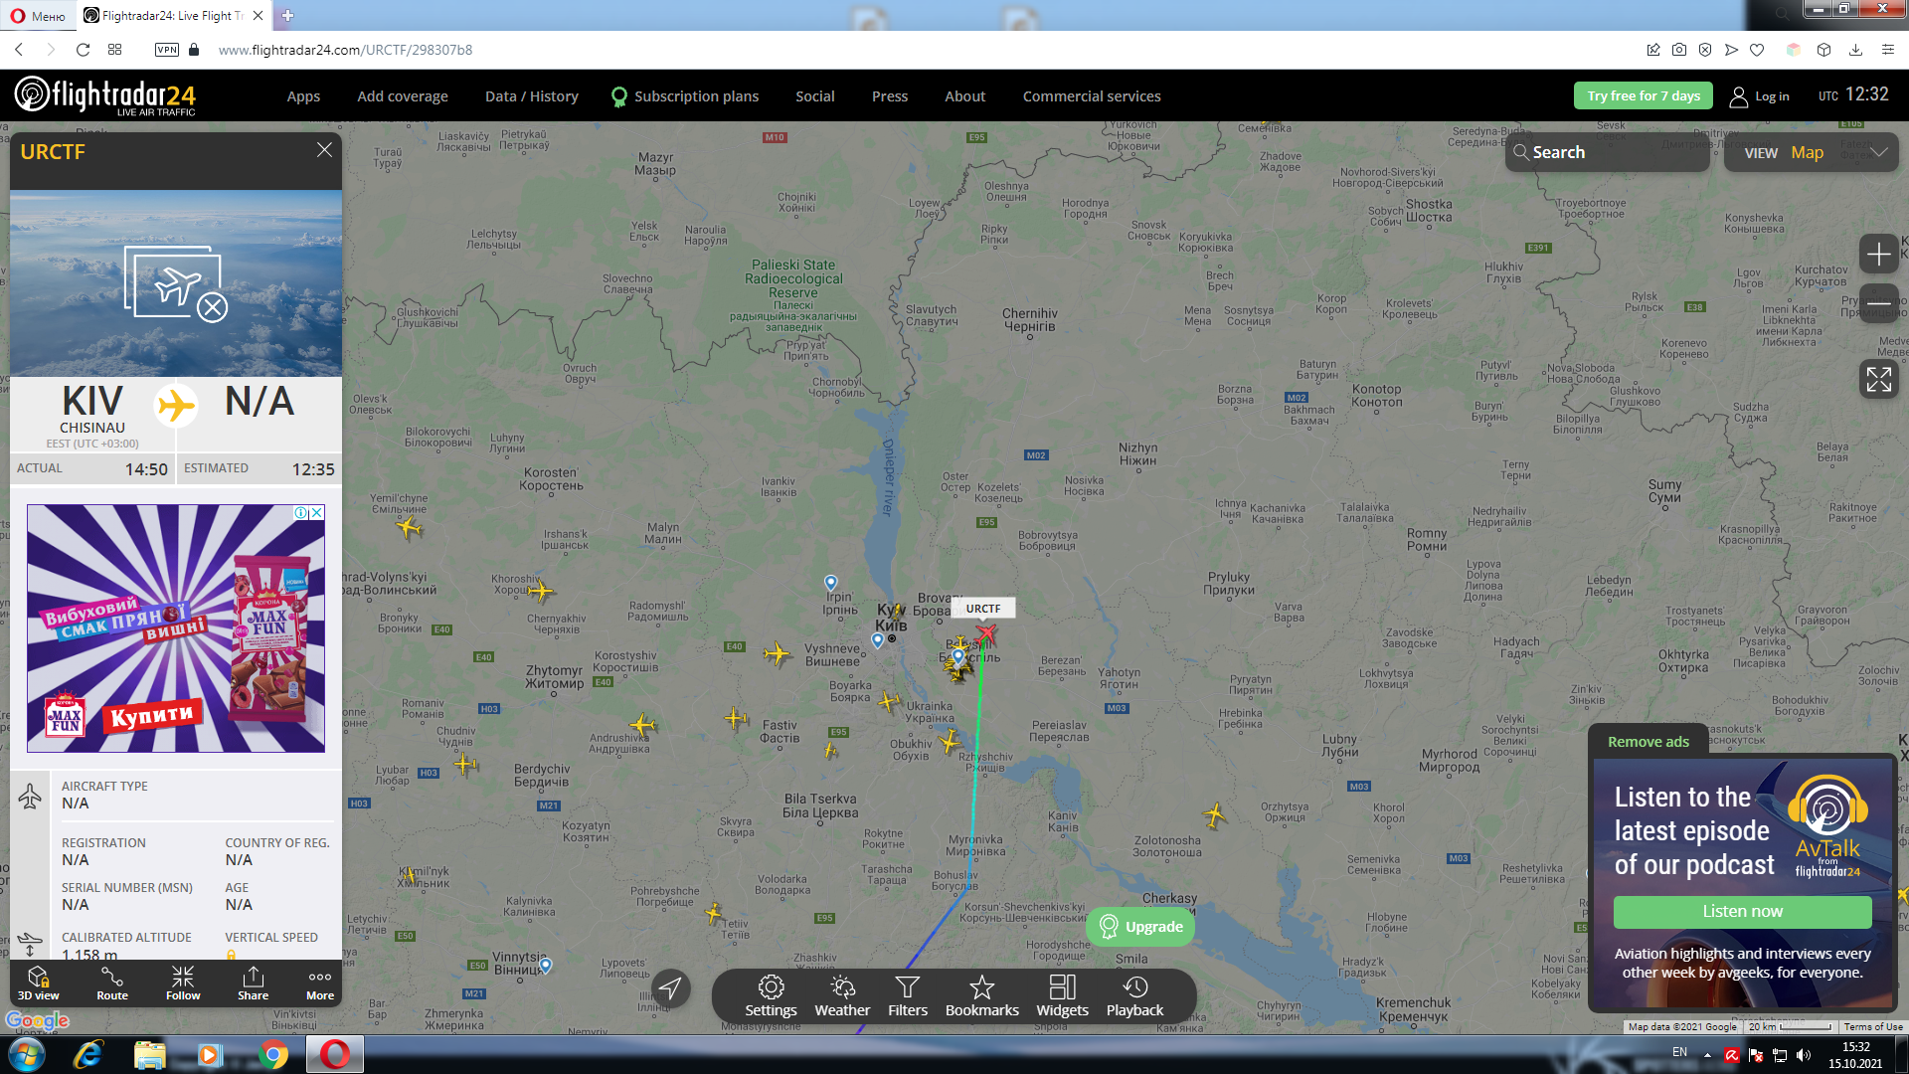Center map on my location arrow
This screenshot has width=1909, height=1074.
click(671, 987)
